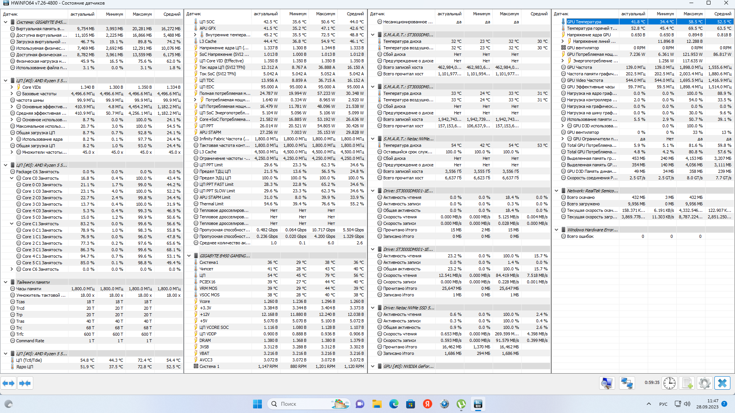Open sensor settings gear icon
Image resolution: width=735 pixels, height=413 pixels.
pyautogui.click(x=704, y=383)
